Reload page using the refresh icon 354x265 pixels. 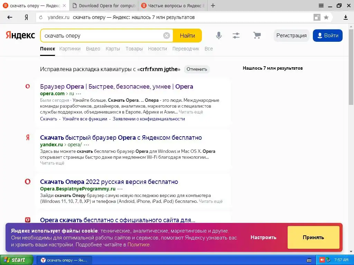pos(41,17)
